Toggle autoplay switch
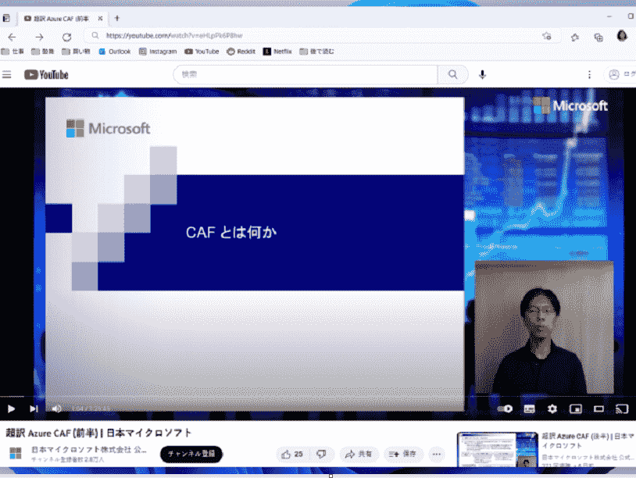The height and width of the screenshot is (478, 636). (x=505, y=408)
